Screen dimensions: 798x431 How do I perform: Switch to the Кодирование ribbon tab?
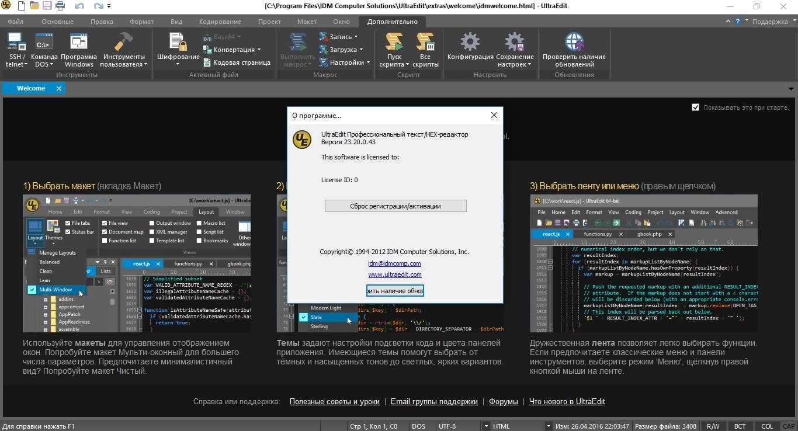[220, 22]
